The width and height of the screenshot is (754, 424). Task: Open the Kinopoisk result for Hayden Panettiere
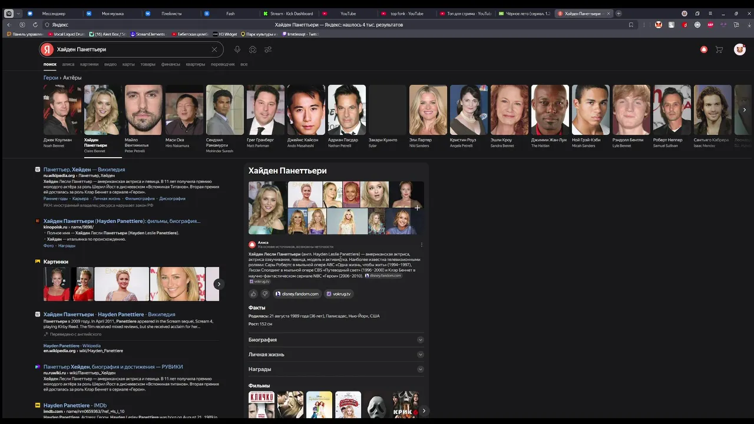[x=122, y=221]
